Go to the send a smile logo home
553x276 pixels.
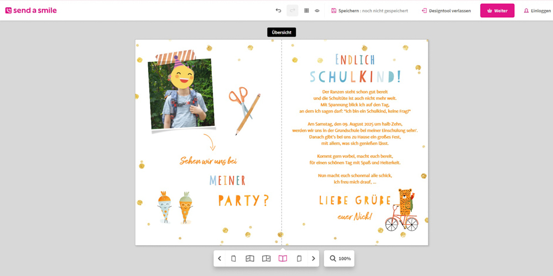(x=31, y=10)
